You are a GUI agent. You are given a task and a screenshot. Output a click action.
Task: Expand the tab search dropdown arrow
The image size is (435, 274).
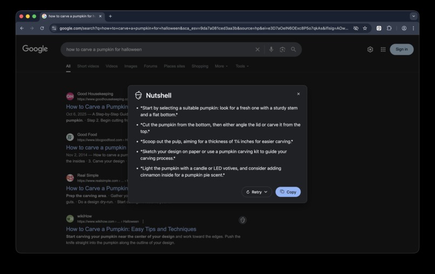click(413, 16)
